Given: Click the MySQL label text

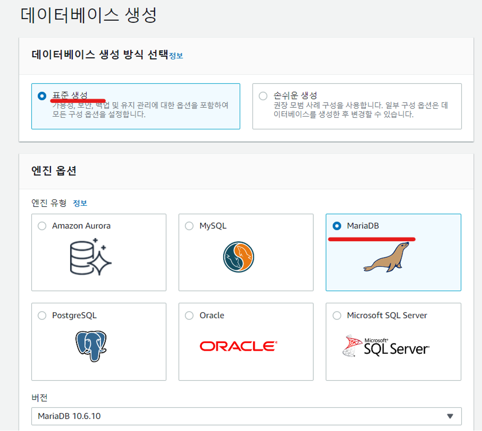Looking at the screenshot, I should click(x=213, y=226).
